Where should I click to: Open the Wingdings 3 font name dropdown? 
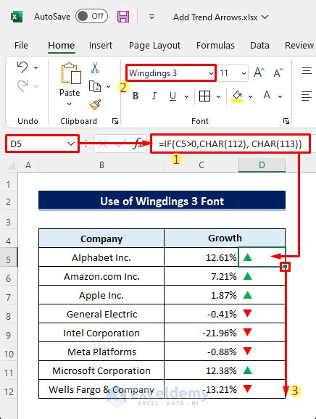point(211,73)
